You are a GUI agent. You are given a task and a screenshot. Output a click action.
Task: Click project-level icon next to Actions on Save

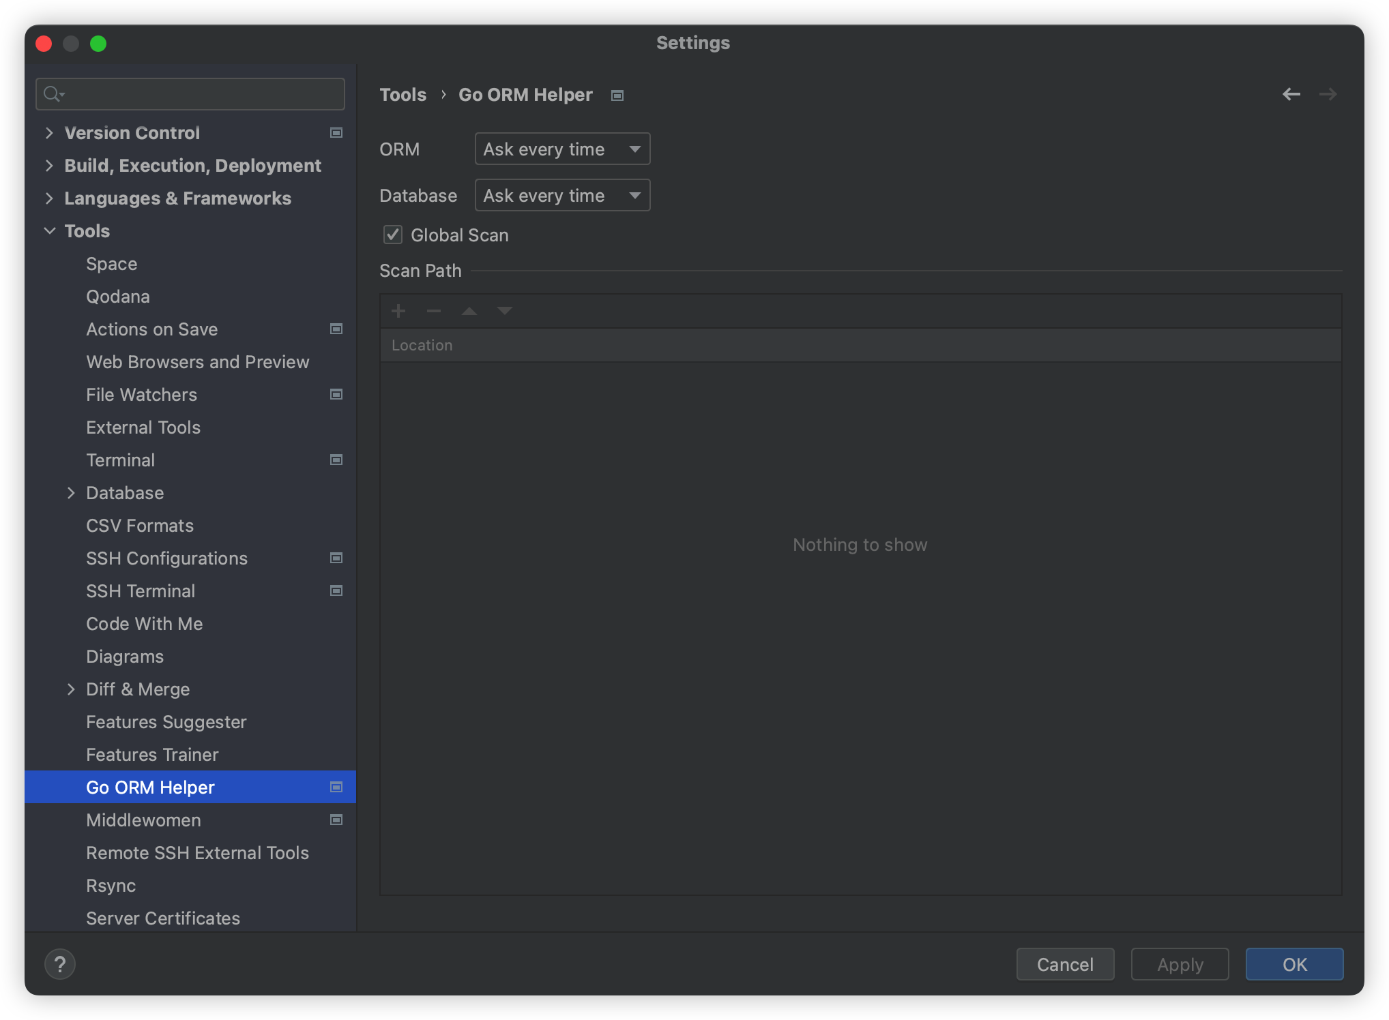coord(336,329)
